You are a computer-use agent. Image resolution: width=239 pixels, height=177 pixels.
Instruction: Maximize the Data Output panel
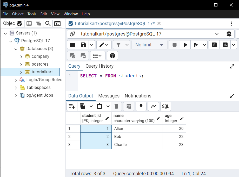232,96
